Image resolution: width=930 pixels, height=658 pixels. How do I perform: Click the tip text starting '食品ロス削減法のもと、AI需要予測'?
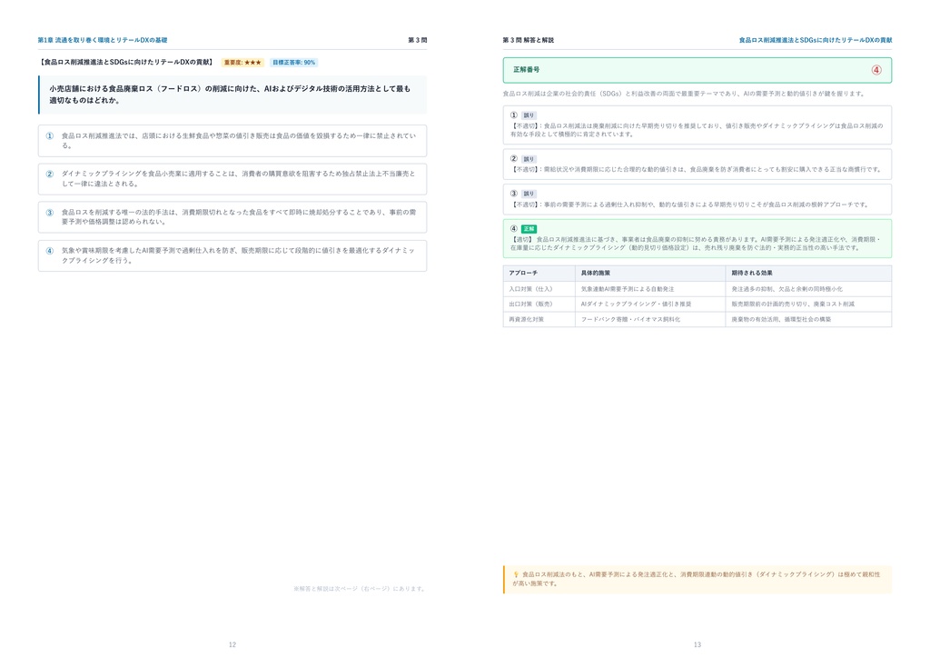(697, 579)
